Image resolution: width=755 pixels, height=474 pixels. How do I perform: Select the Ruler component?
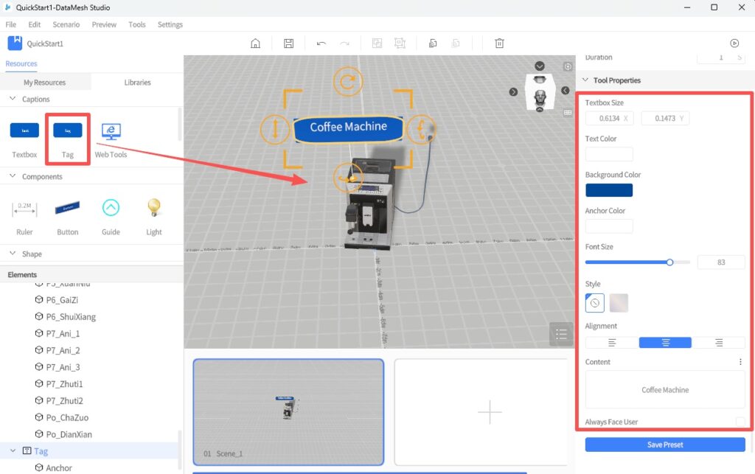[x=24, y=210]
